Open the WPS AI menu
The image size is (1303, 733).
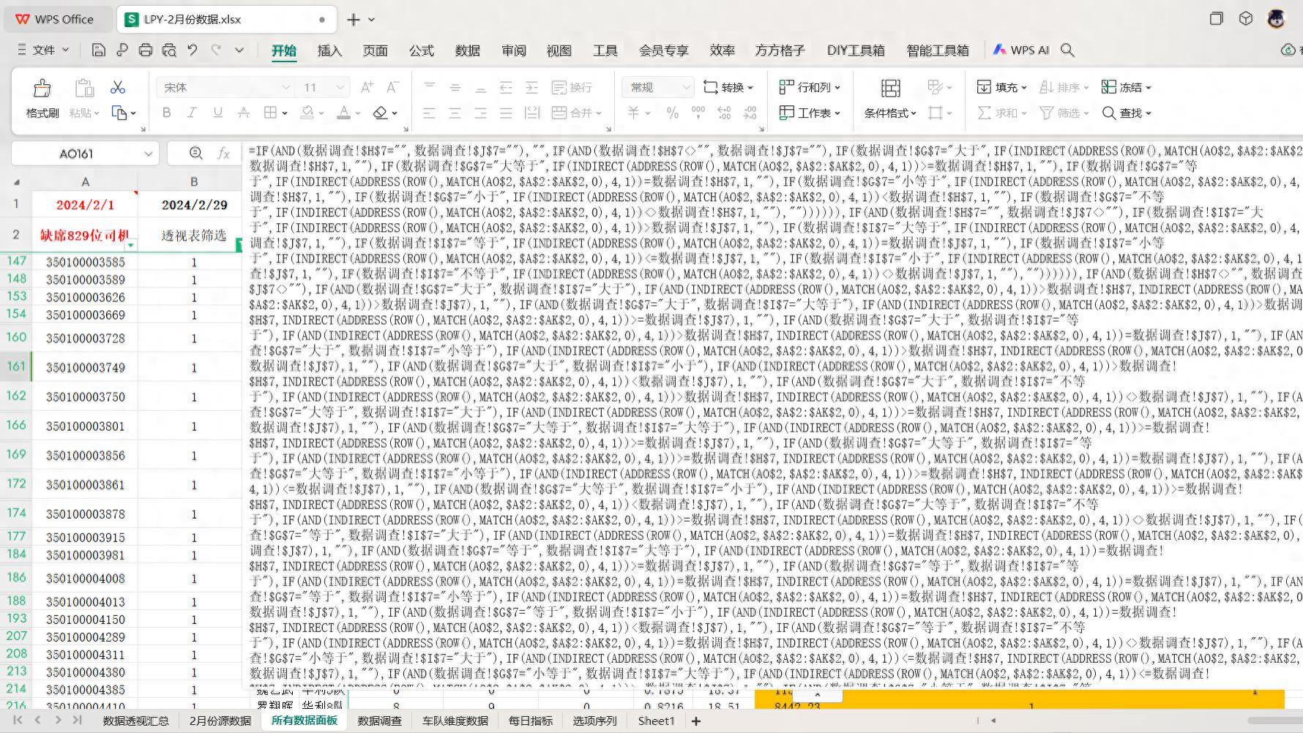(x=1020, y=49)
